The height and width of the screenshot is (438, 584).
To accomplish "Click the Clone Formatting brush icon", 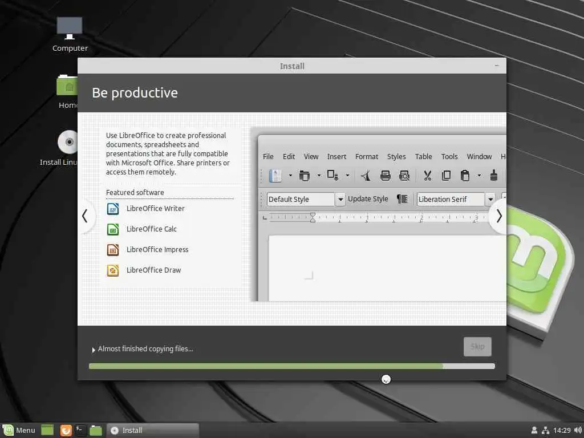I will (494, 175).
